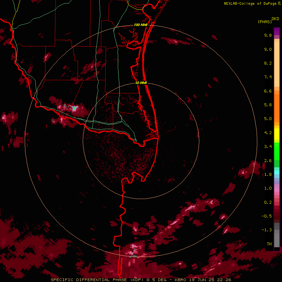Click the bright green KDP core in the western storm
The height and width of the screenshot is (282, 282).
tap(74, 108)
